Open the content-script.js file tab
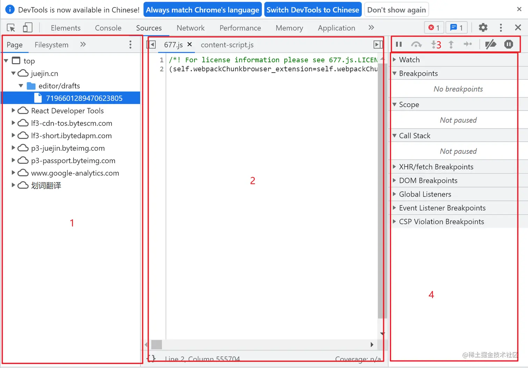This screenshot has width=528, height=368. click(x=227, y=45)
